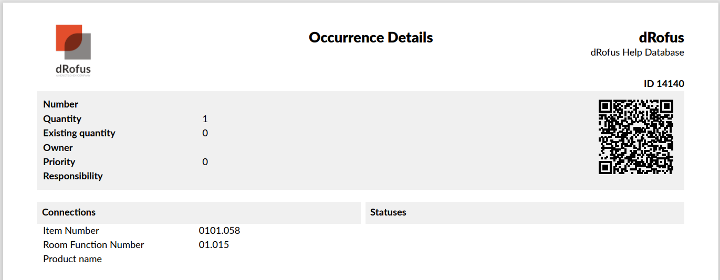Image resolution: width=720 pixels, height=280 pixels.
Task: Select the ID 14140 text
Action: pos(664,84)
